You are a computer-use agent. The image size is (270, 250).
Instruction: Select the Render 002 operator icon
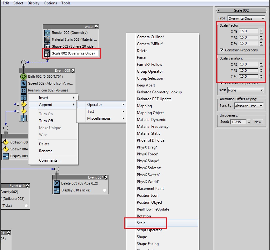(x=47, y=33)
